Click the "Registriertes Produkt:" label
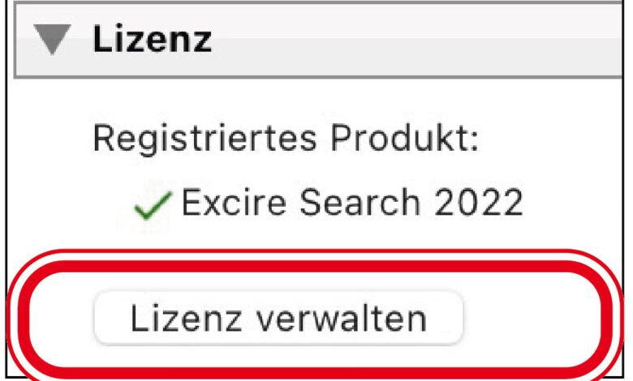Image resolution: width=633 pixels, height=381 pixels. tap(286, 139)
